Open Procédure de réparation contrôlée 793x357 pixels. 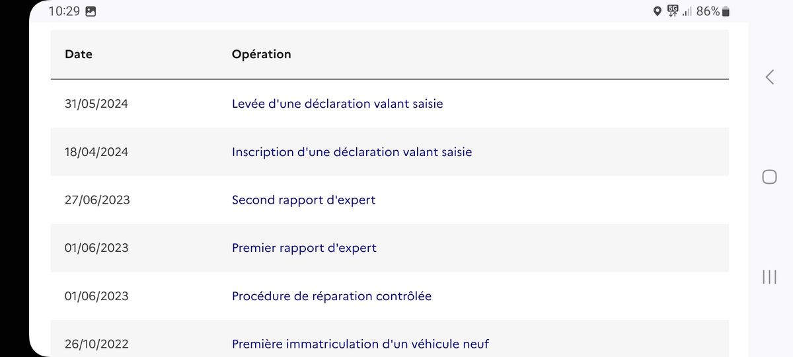(x=332, y=296)
